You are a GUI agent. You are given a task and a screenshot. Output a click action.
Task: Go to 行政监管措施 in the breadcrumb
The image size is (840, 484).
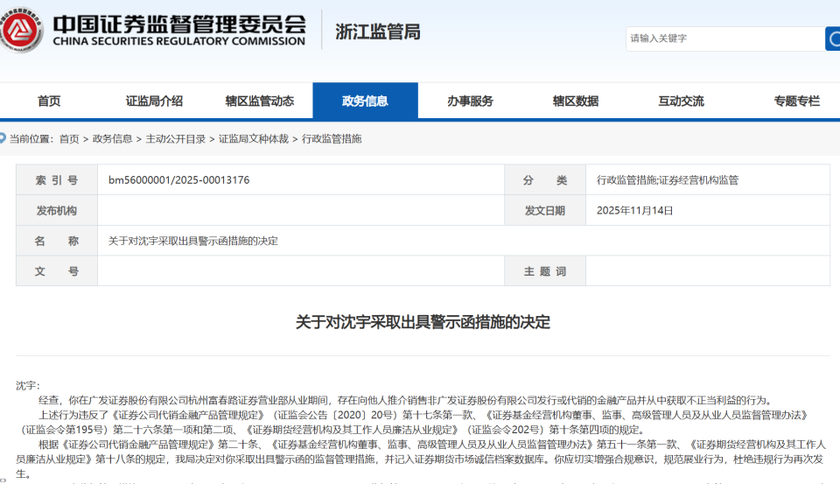(x=332, y=139)
